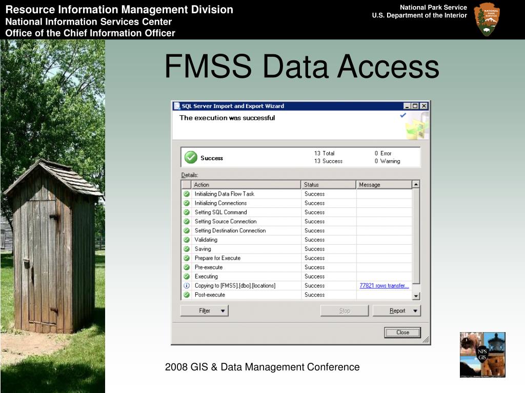Viewport: 525px width, 393px height.
Task: Click the green check beside Validating
Action: click(x=187, y=239)
